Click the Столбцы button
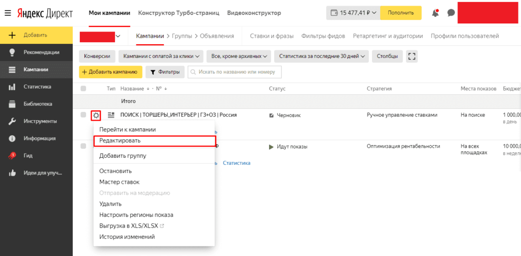The width and height of the screenshot is (521, 256). pyautogui.click(x=387, y=56)
